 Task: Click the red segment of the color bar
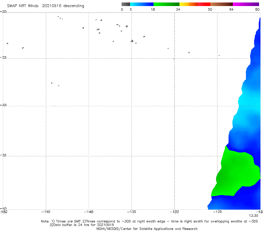tap(204, 4)
